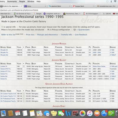Click the Wi-Fi status icon in menu bar
The height and width of the screenshot is (118, 118).
pos(115,1)
